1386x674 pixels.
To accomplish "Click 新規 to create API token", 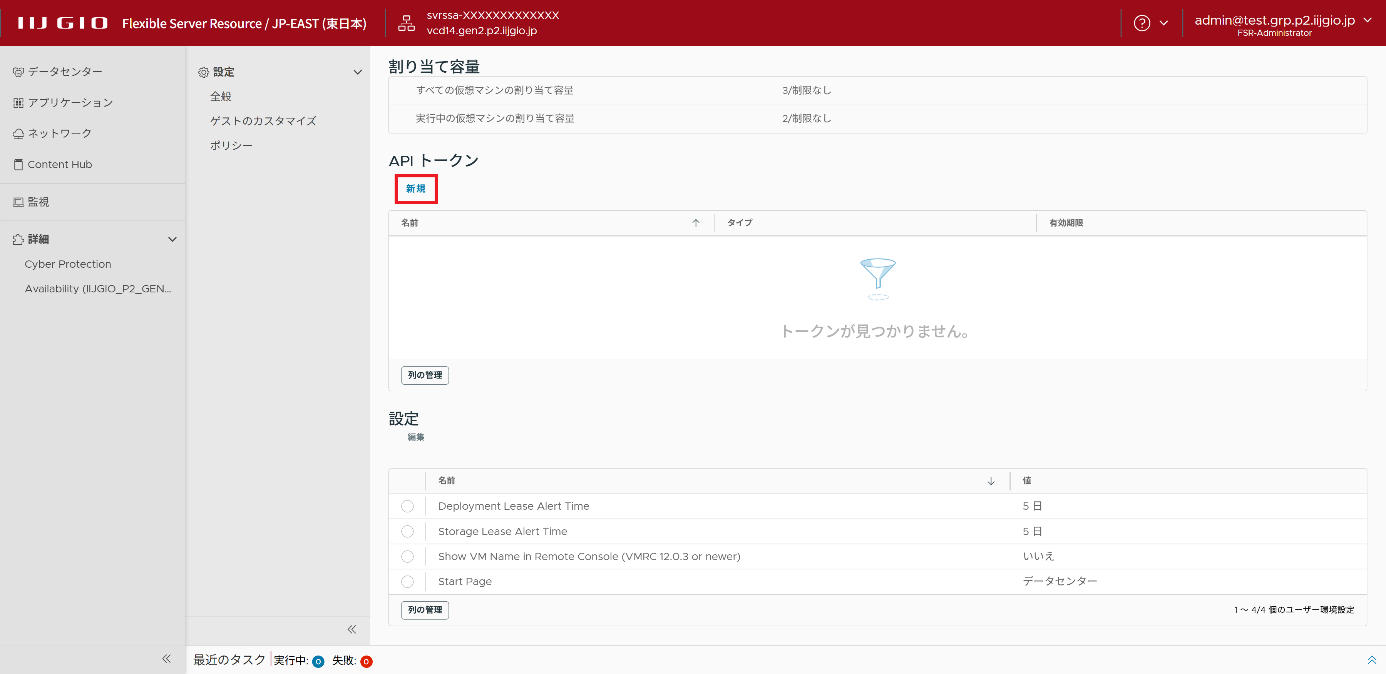I will [x=415, y=189].
